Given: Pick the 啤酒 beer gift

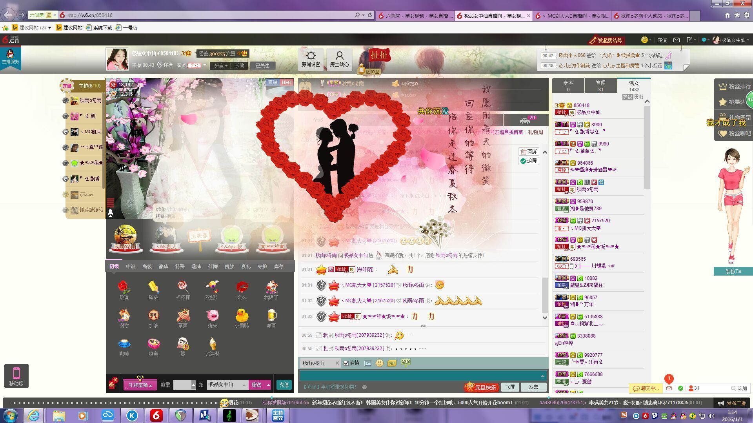Looking at the screenshot, I should pyautogui.click(x=271, y=315).
